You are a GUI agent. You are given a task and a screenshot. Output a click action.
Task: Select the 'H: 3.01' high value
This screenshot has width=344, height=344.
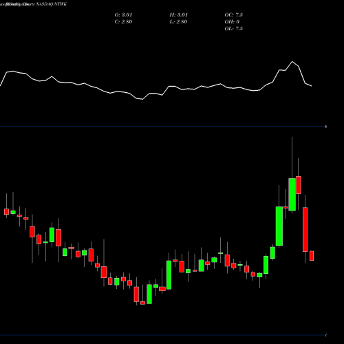pos(179,15)
